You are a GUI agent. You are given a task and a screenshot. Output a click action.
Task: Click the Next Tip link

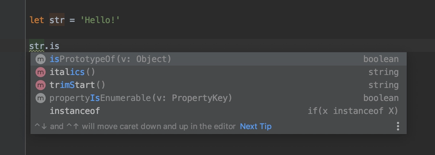pos(256,127)
